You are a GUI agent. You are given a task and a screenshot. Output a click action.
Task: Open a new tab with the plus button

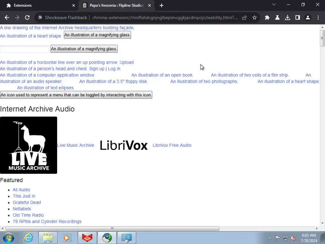(162, 6)
